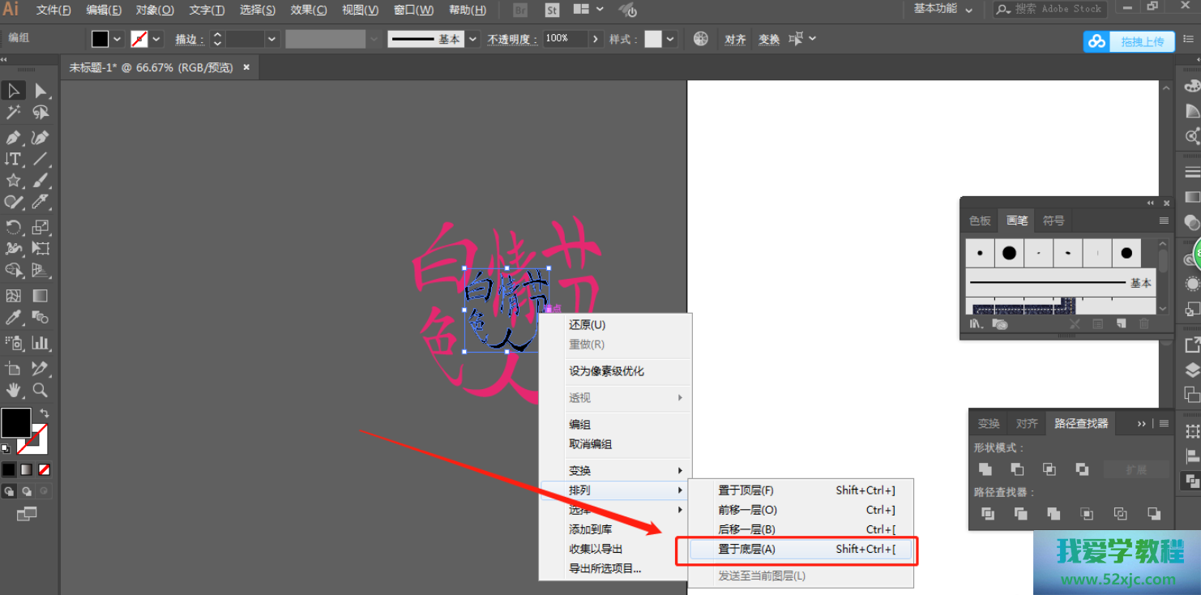
Task: Select the Direct Selection tool
Action: 41,91
